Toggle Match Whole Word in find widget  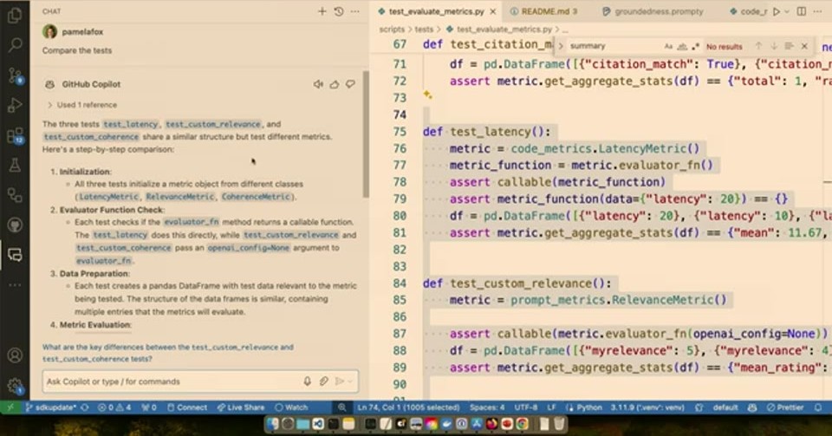682,47
